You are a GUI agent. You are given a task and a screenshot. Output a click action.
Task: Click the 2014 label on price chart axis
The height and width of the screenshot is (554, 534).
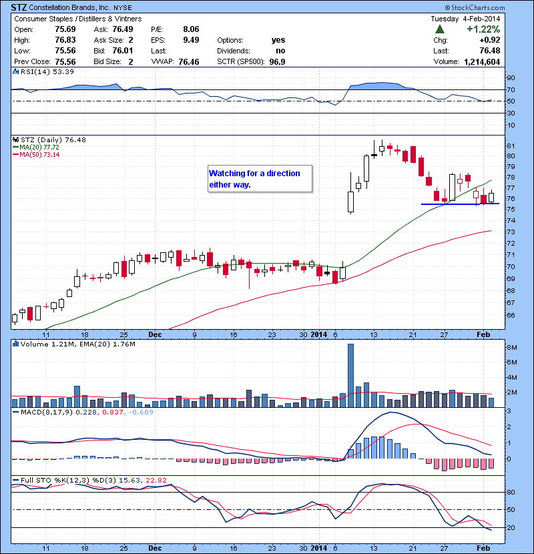pyautogui.click(x=319, y=334)
